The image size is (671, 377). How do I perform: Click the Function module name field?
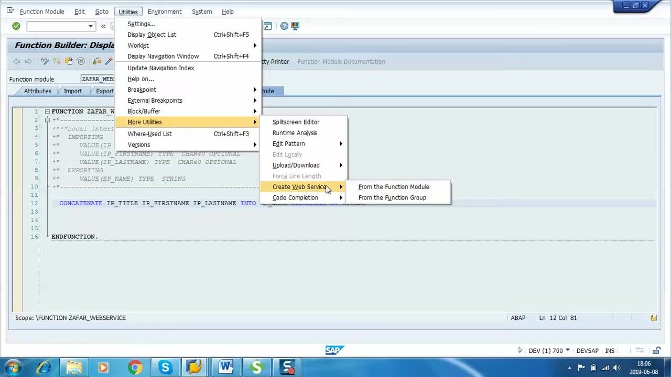[x=98, y=79]
